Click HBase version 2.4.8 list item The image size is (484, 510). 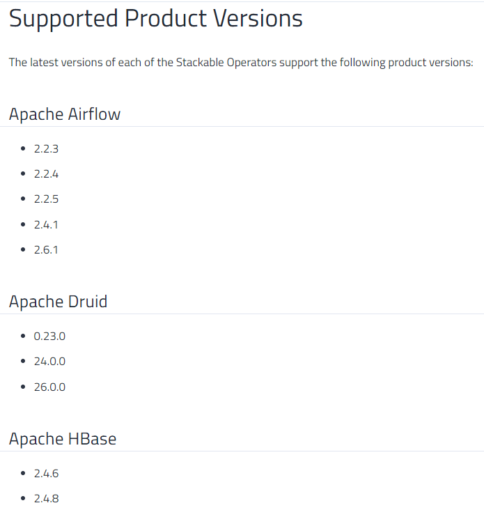(46, 499)
